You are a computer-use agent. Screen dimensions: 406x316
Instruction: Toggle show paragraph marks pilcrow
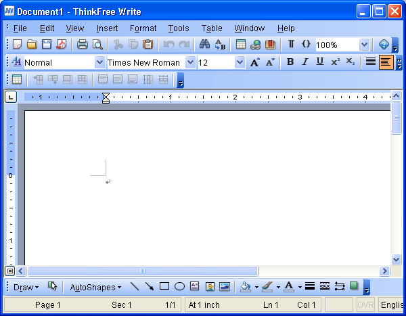click(x=291, y=44)
